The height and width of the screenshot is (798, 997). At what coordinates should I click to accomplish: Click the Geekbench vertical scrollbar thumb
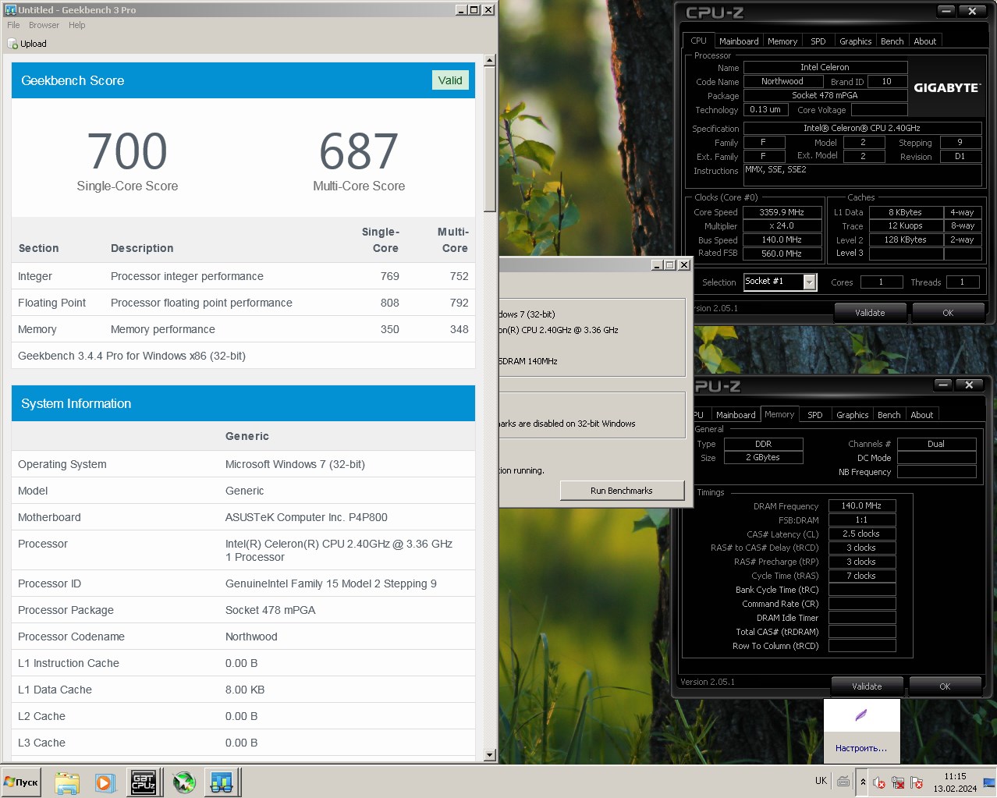(490, 140)
